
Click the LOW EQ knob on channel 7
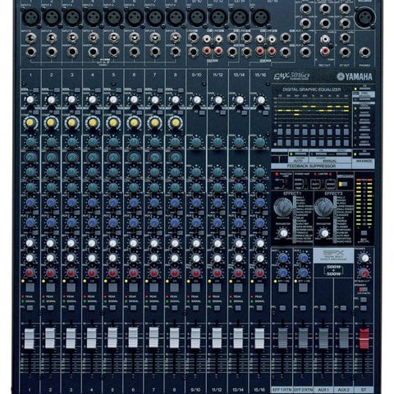coord(154,187)
